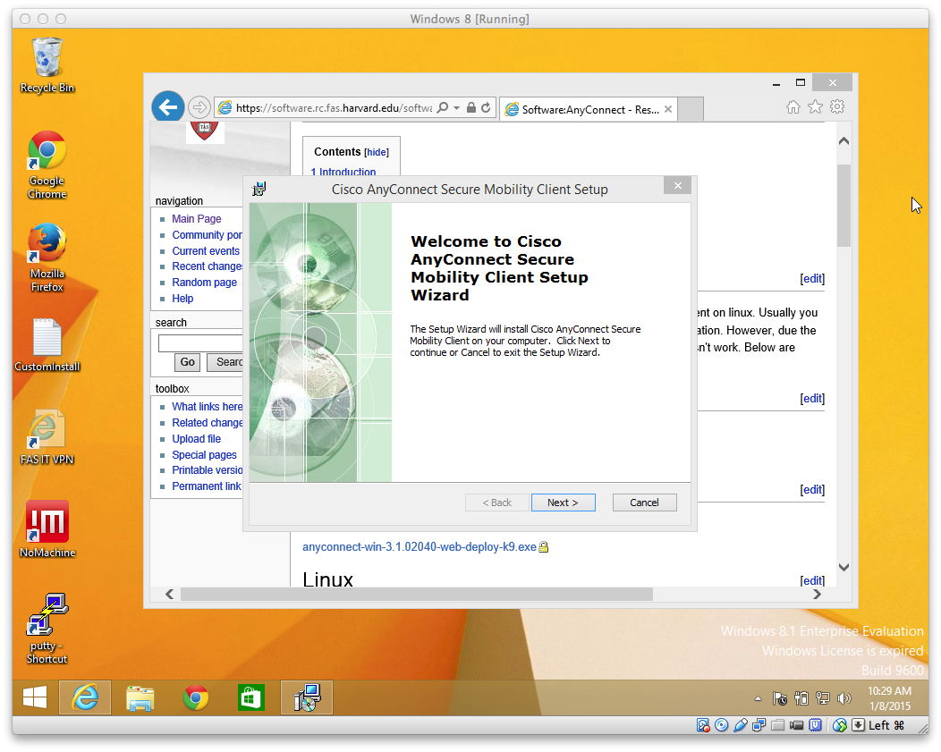Open the Windows Store taskbar icon
The width and height of the screenshot is (941, 752).
point(250,697)
